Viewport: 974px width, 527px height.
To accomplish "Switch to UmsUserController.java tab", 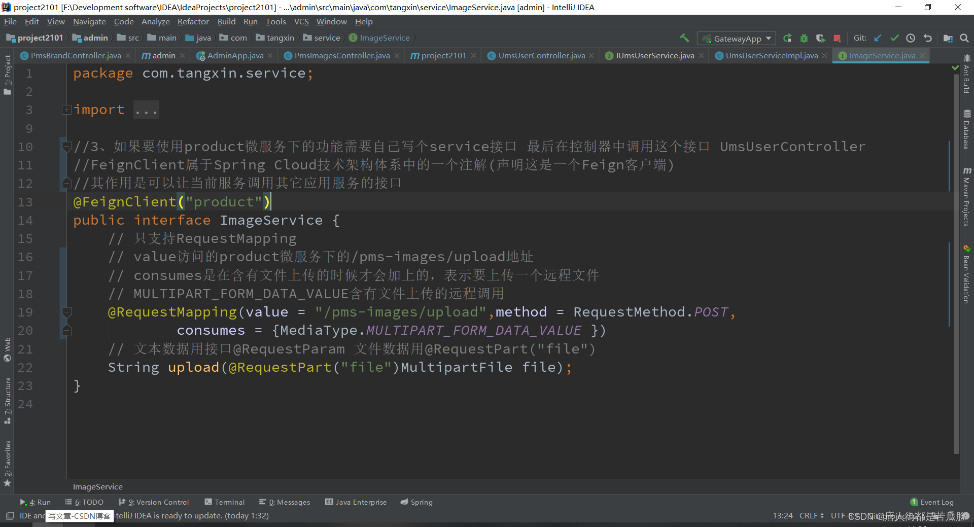I will point(541,56).
